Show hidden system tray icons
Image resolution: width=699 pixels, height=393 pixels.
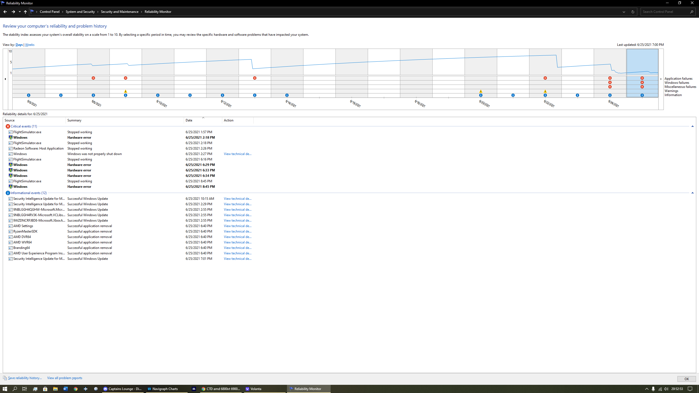pyautogui.click(x=647, y=389)
